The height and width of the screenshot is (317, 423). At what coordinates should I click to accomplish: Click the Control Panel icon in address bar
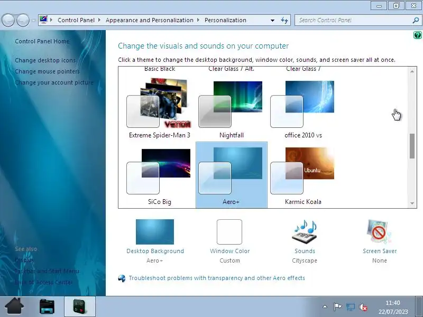[43, 20]
